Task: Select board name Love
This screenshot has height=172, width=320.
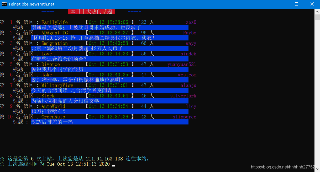Action: tap(47, 54)
